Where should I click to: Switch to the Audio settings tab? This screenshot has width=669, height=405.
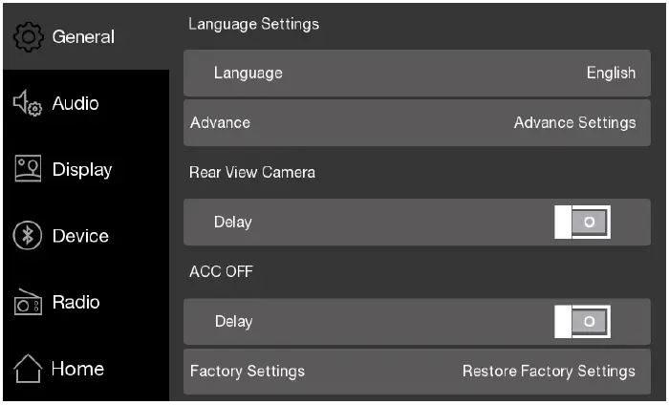click(76, 103)
